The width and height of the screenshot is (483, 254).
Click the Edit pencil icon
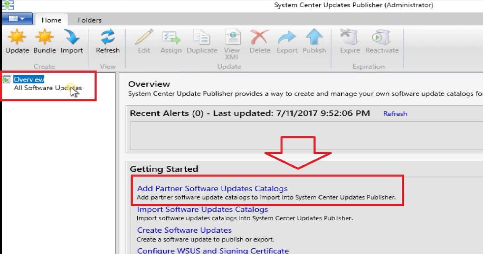(144, 37)
